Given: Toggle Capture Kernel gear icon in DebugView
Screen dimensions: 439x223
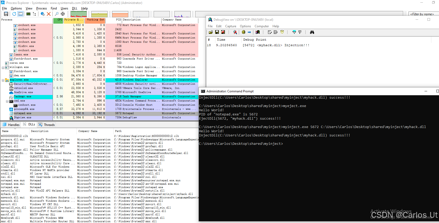Looking at the screenshot, I should click(x=244, y=32).
